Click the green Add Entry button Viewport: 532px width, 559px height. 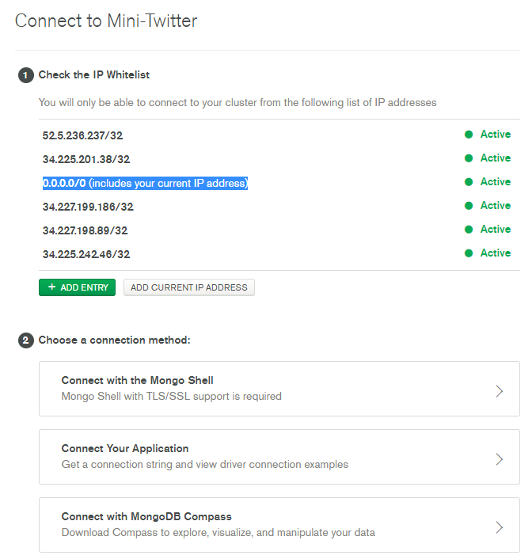click(77, 287)
